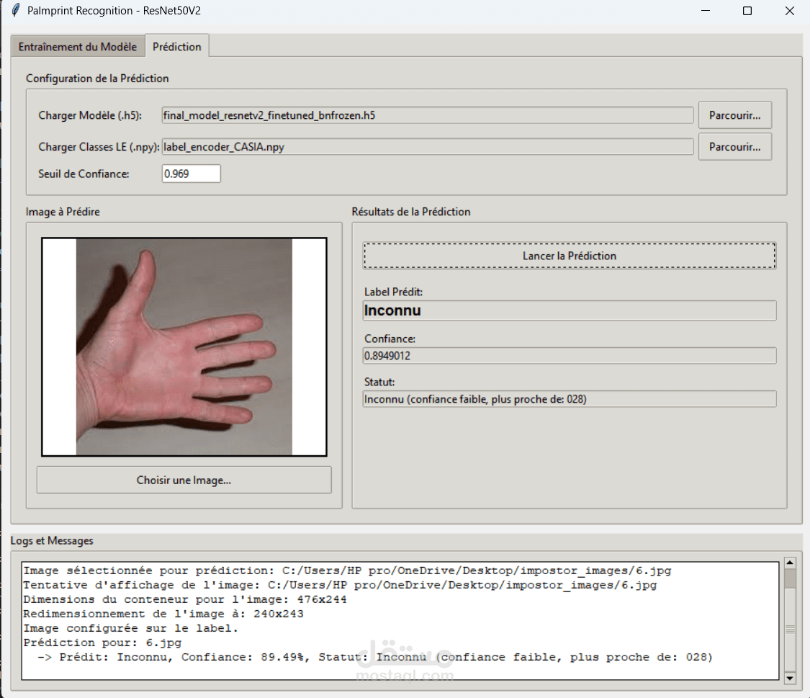810x698 pixels.
Task: Close the Palmprint Recognition window
Action: pyautogui.click(x=789, y=10)
